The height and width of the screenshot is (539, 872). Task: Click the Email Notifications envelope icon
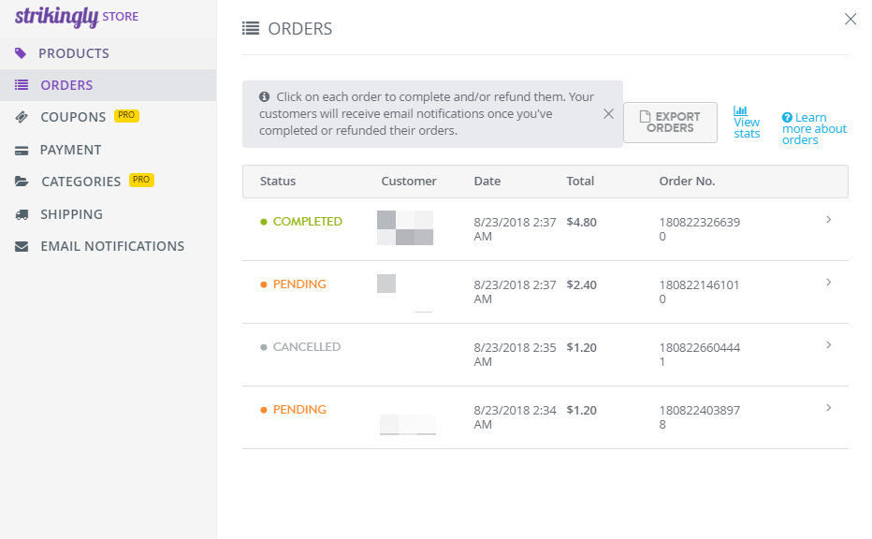click(x=22, y=246)
